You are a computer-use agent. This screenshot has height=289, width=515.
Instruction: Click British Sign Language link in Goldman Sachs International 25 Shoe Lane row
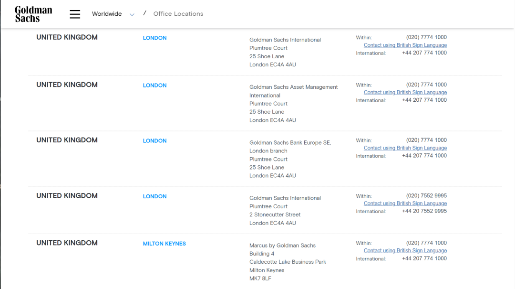405,45
